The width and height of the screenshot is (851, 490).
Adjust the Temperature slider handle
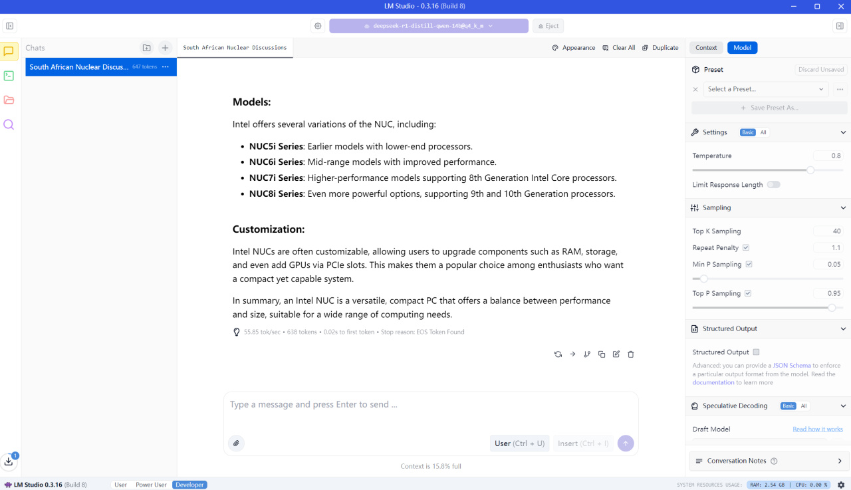click(x=810, y=170)
